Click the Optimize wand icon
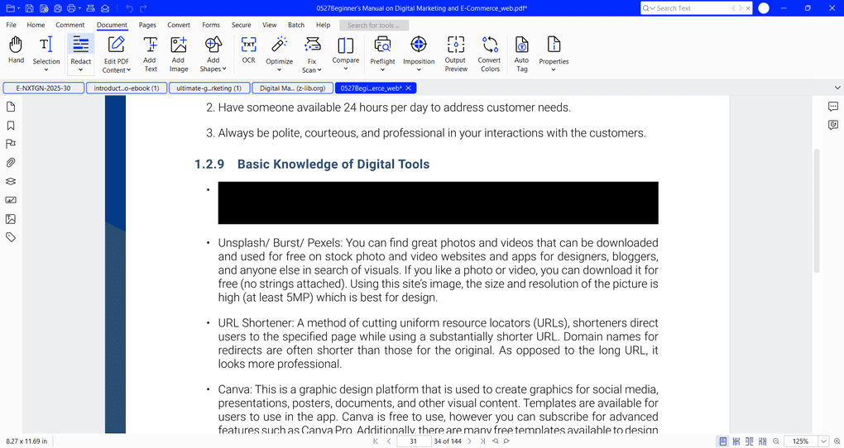The image size is (844, 448). pyautogui.click(x=280, y=44)
